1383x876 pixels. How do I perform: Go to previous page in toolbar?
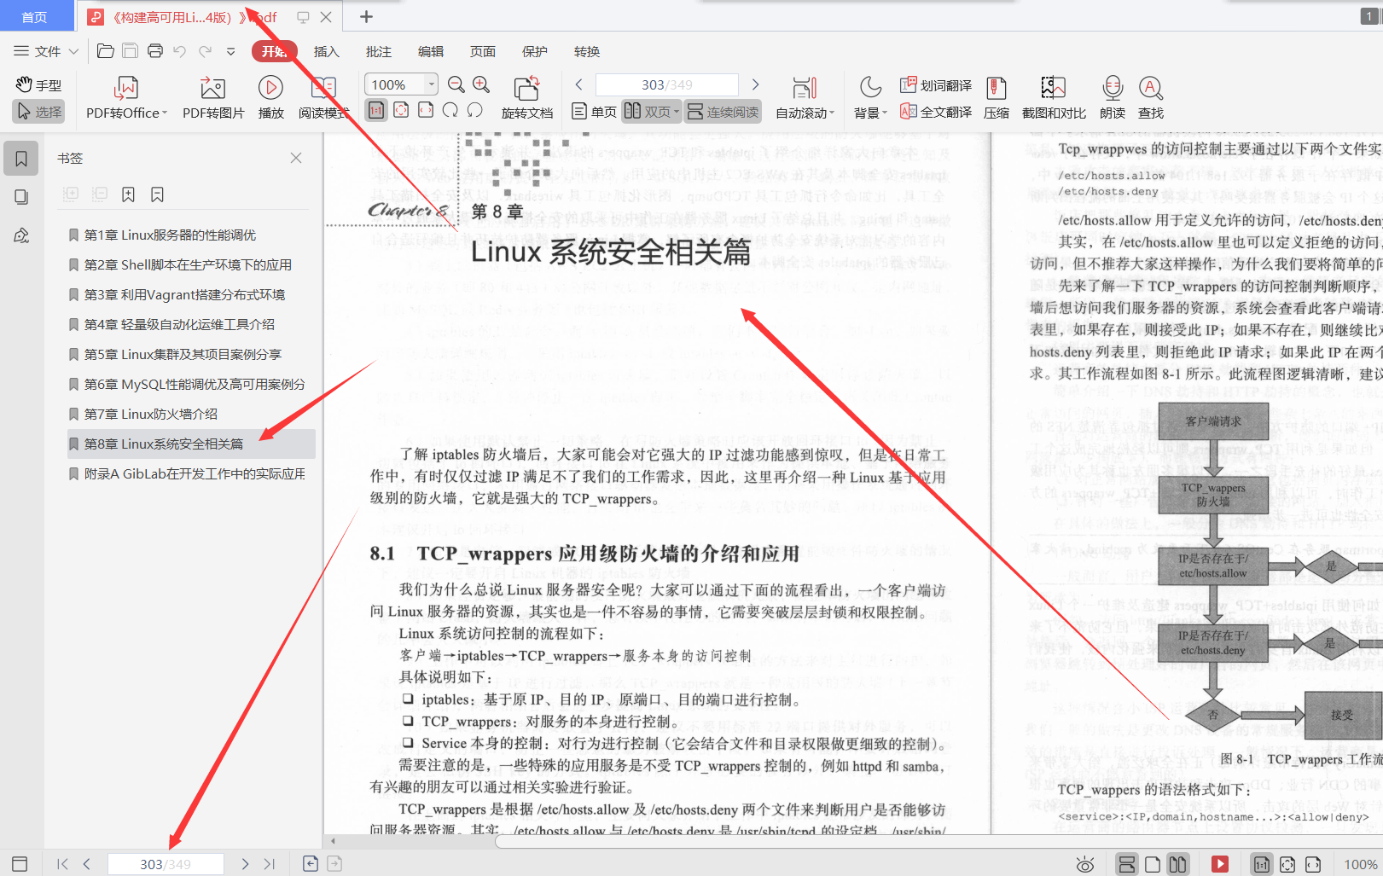[579, 84]
